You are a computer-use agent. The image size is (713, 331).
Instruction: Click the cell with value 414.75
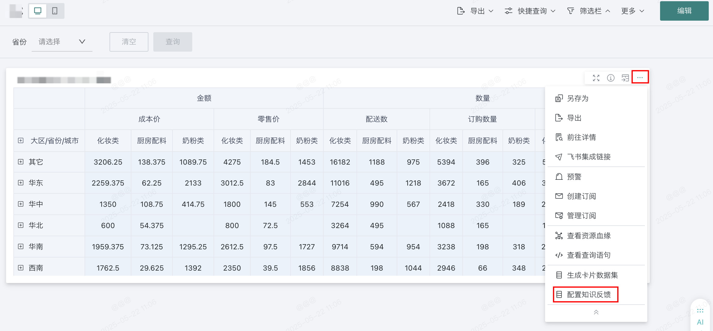click(193, 204)
